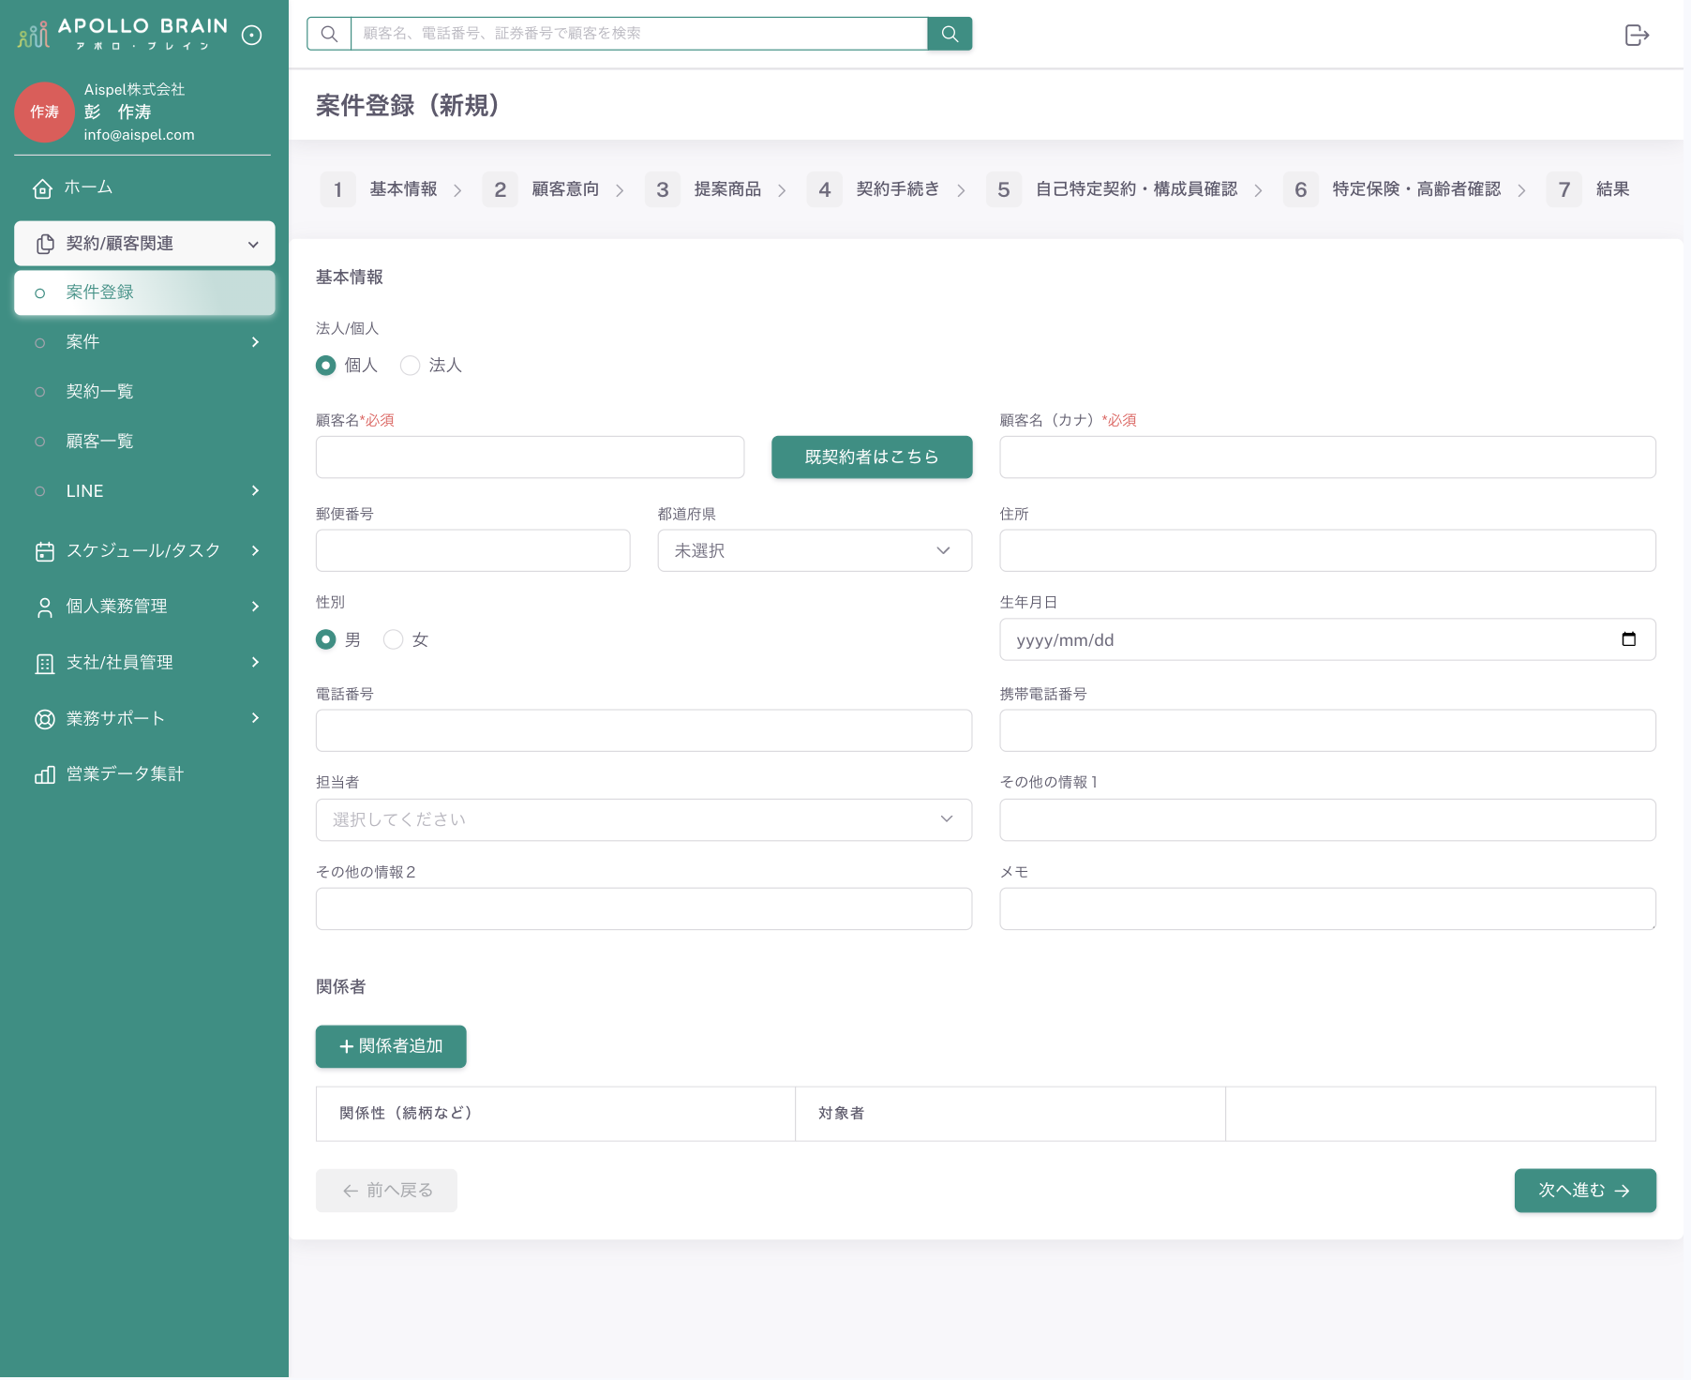1691x1380 pixels.
Task: Click the Apollo Brain logo
Action: pos(124,34)
